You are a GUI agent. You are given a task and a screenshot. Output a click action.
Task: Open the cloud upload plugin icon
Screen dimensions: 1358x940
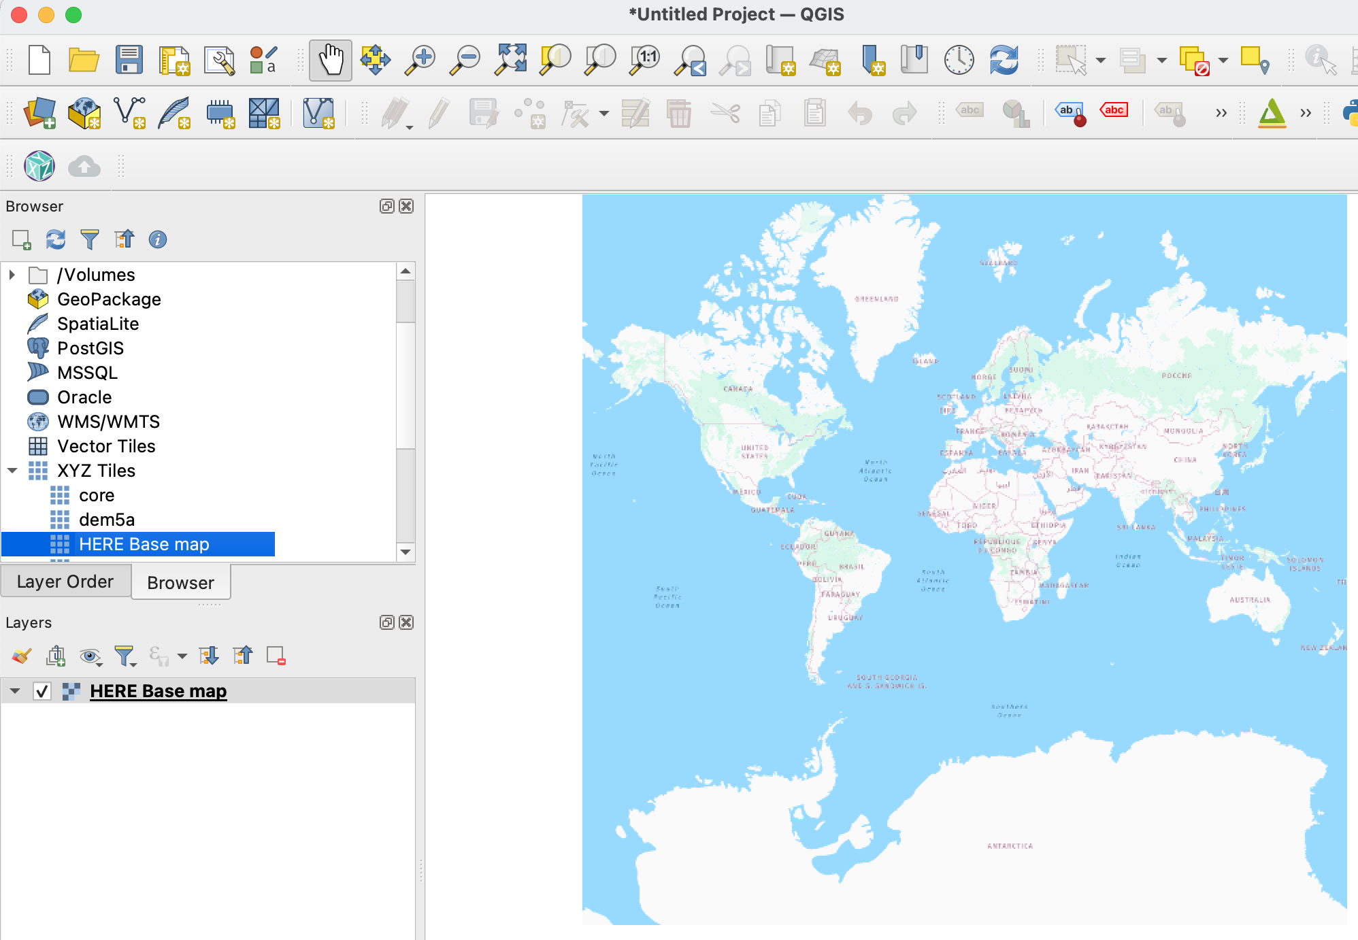84,166
